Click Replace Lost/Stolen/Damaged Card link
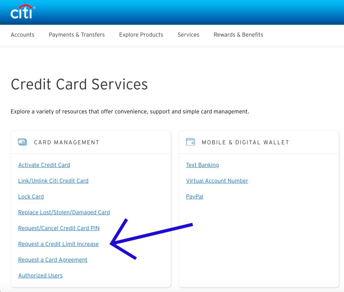 point(64,212)
